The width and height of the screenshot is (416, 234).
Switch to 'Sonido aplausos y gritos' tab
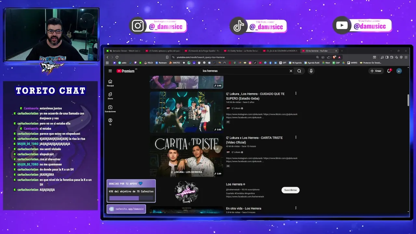click(x=162, y=51)
